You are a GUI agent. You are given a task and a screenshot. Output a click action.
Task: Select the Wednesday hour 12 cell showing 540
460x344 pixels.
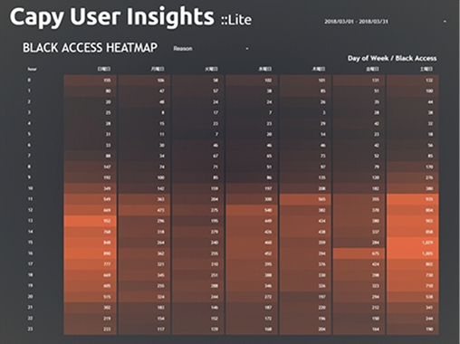[x=252, y=210]
